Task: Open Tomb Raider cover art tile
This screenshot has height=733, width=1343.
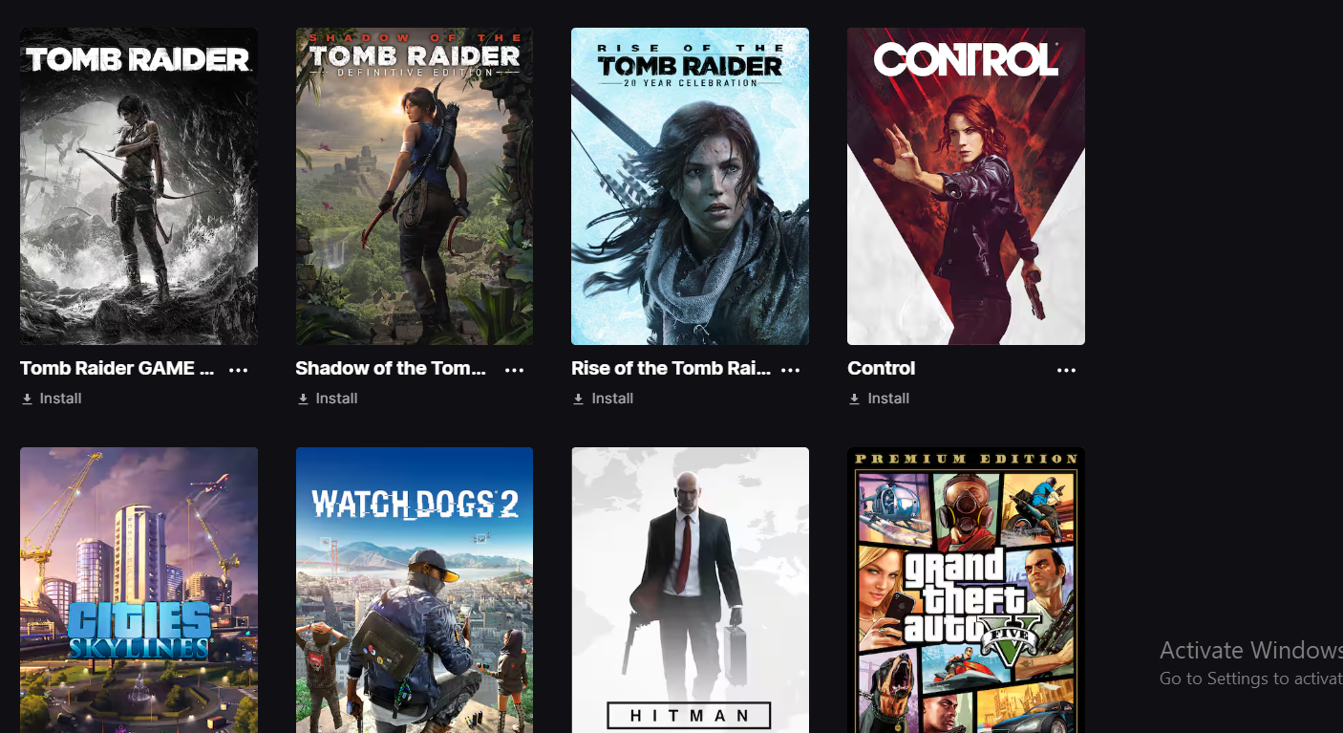Action: [x=139, y=186]
